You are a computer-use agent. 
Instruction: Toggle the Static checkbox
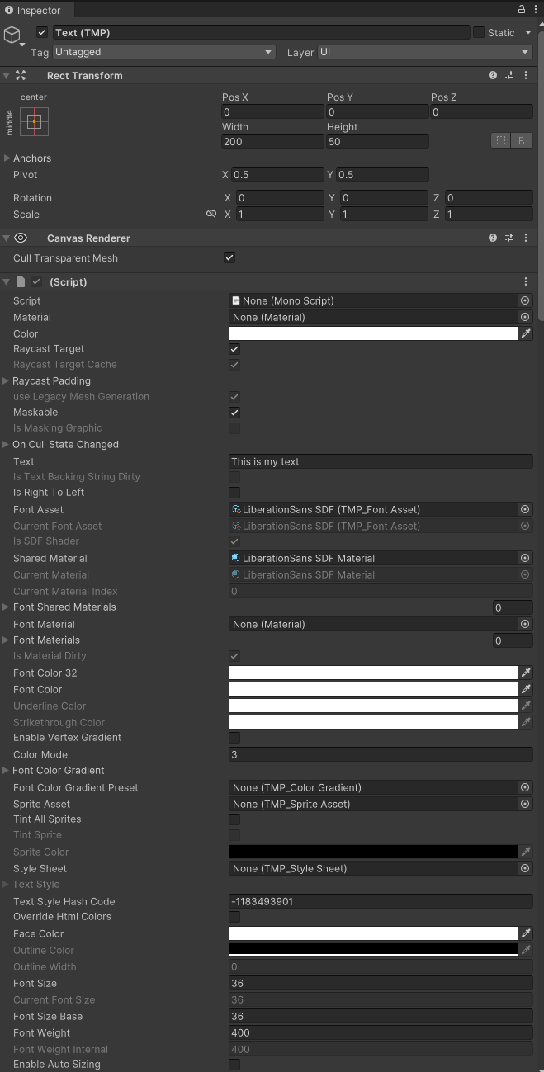tap(479, 32)
